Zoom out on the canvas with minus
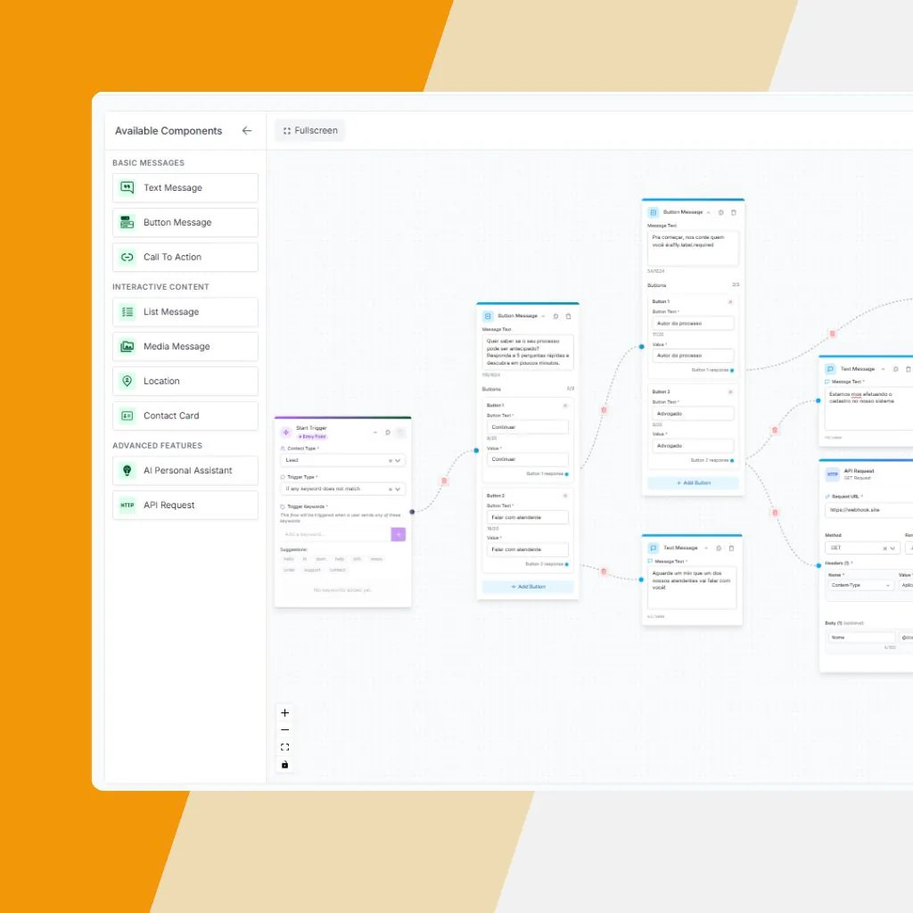Image resolution: width=913 pixels, height=913 pixels. (284, 730)
